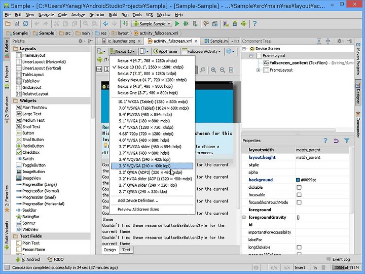
Task: Expand the foregroundGravity property
Action: point(244,217)
